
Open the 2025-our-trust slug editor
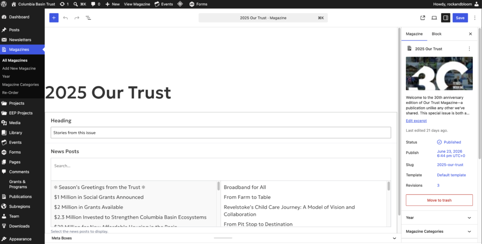pyautogui.click(x=450, y=165)
